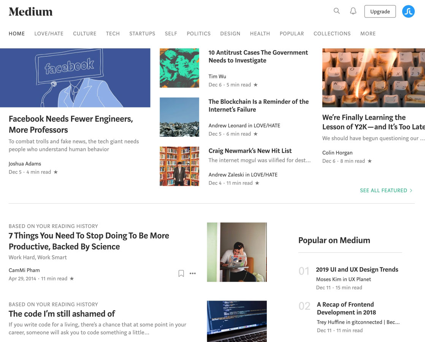Open the search icon in the header

coord(337,11)
